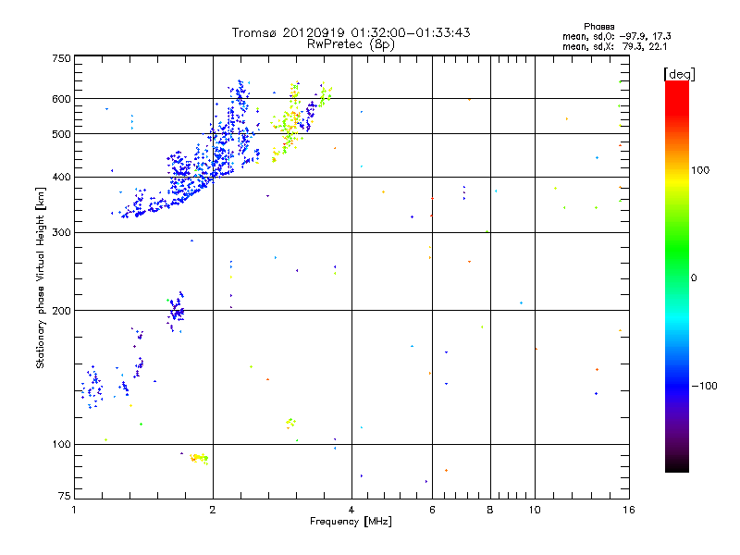740x555 pixels.
Task: Select the 'mean, sd,O: -97.9, 17.3' line
Action: 616,36
